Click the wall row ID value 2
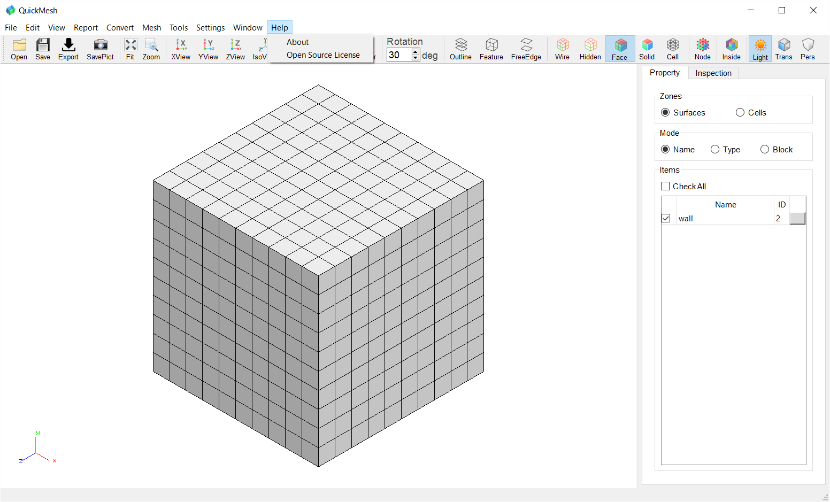Image resolution: width=830 pixels, height=502 pixels. point(778,219)
